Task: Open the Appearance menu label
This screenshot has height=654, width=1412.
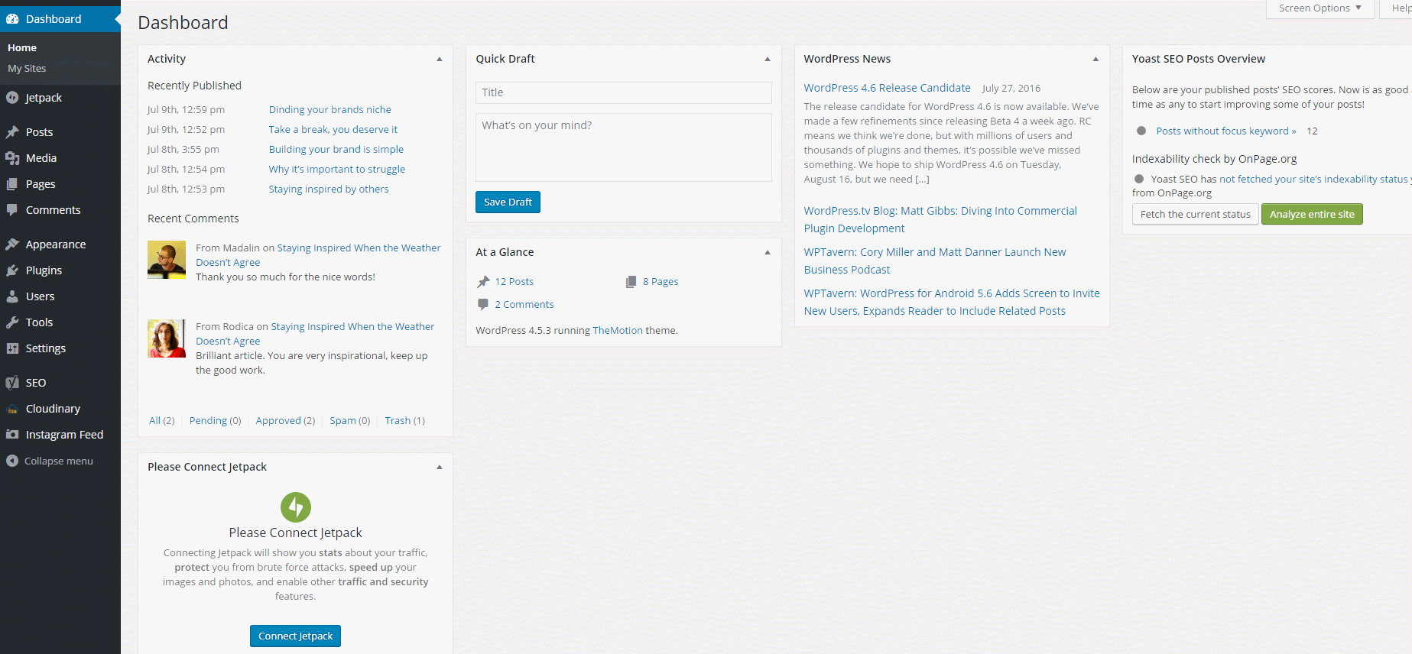Action: (x=56, y=244)
